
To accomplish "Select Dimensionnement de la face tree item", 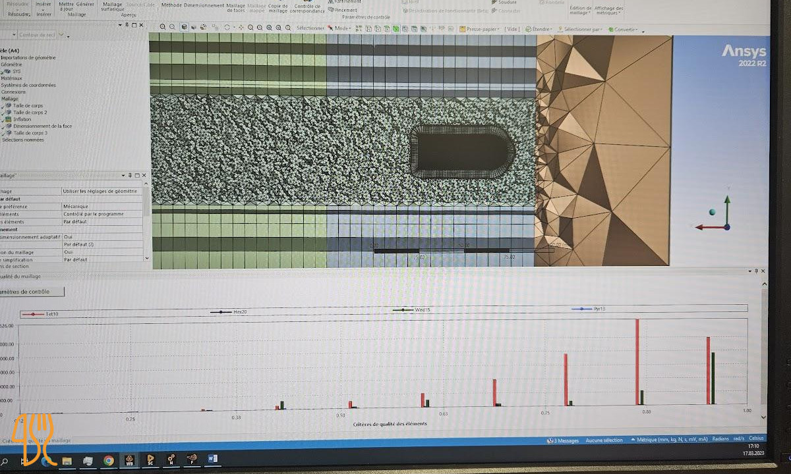I will pyautogui.click(x=42, y=126).
